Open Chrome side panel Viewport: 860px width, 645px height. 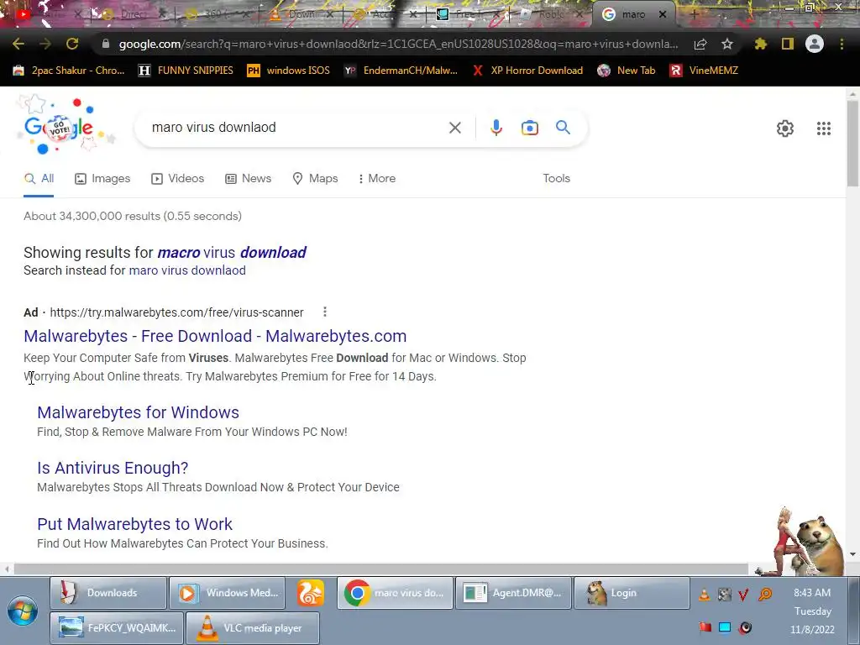tap(788, 44)
